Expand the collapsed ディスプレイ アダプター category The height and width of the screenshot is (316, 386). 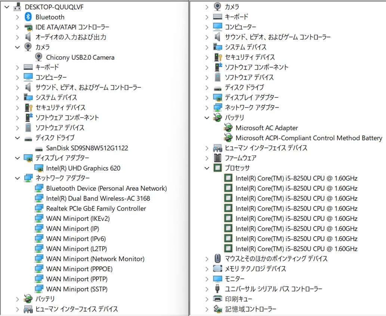tap(207, 98)
